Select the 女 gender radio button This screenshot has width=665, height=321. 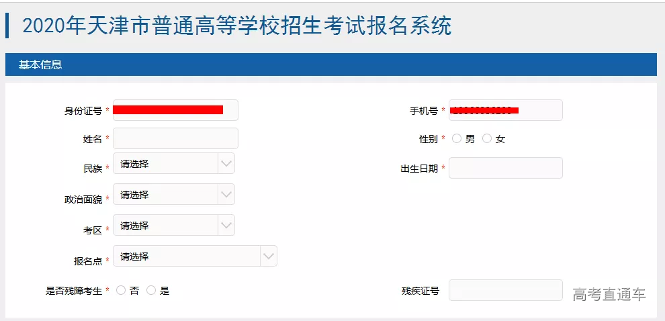click(487, 139)
